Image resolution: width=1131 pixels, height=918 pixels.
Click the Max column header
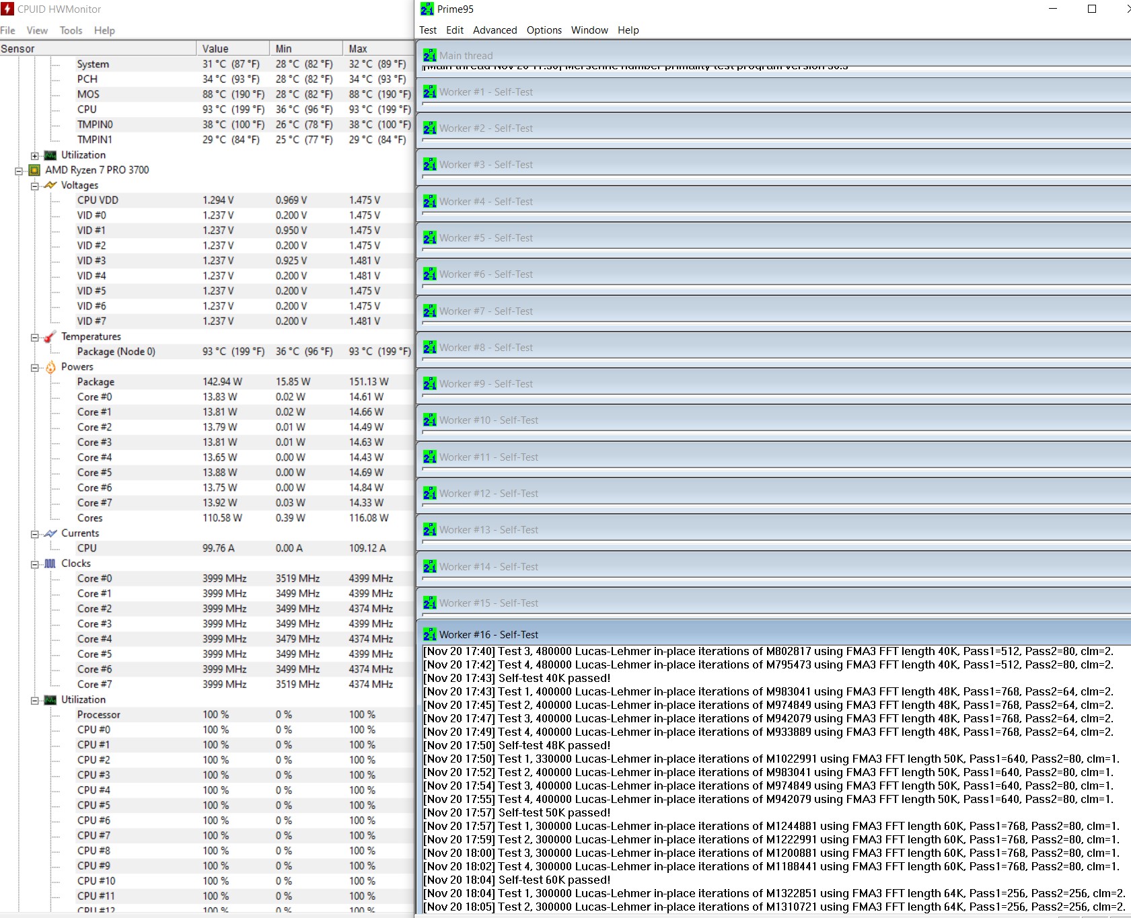[x=378, y=48]
